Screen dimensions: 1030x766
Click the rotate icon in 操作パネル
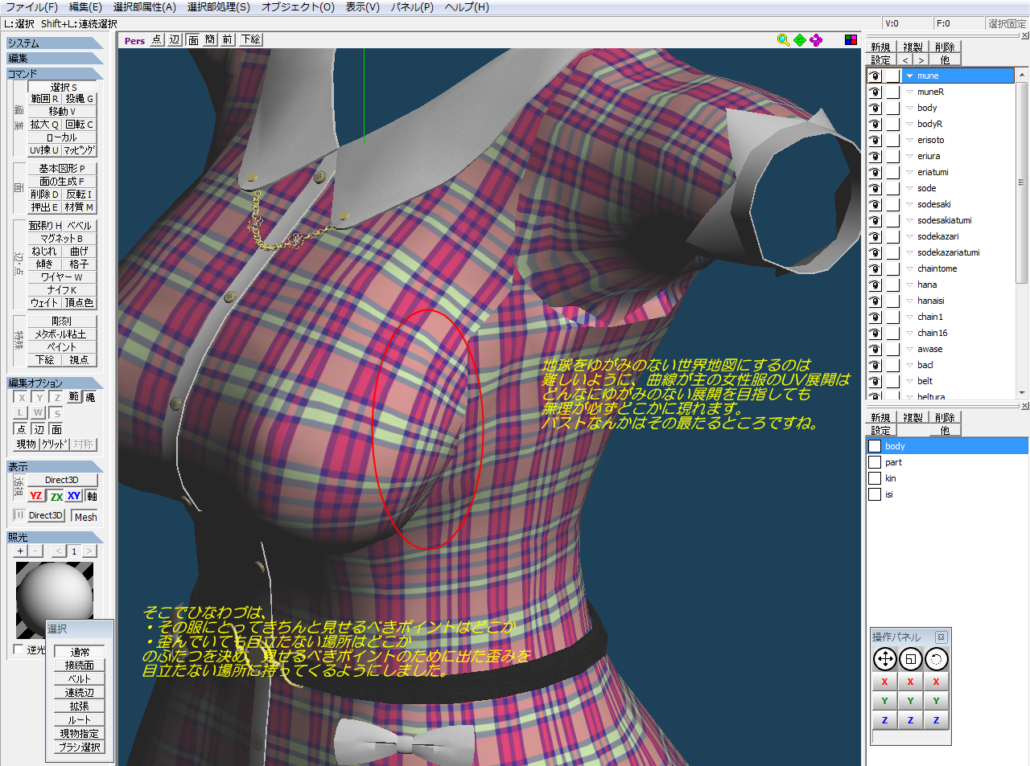click(x=936, y=660)
